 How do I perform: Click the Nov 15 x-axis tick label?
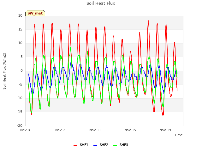coord(130,130)
